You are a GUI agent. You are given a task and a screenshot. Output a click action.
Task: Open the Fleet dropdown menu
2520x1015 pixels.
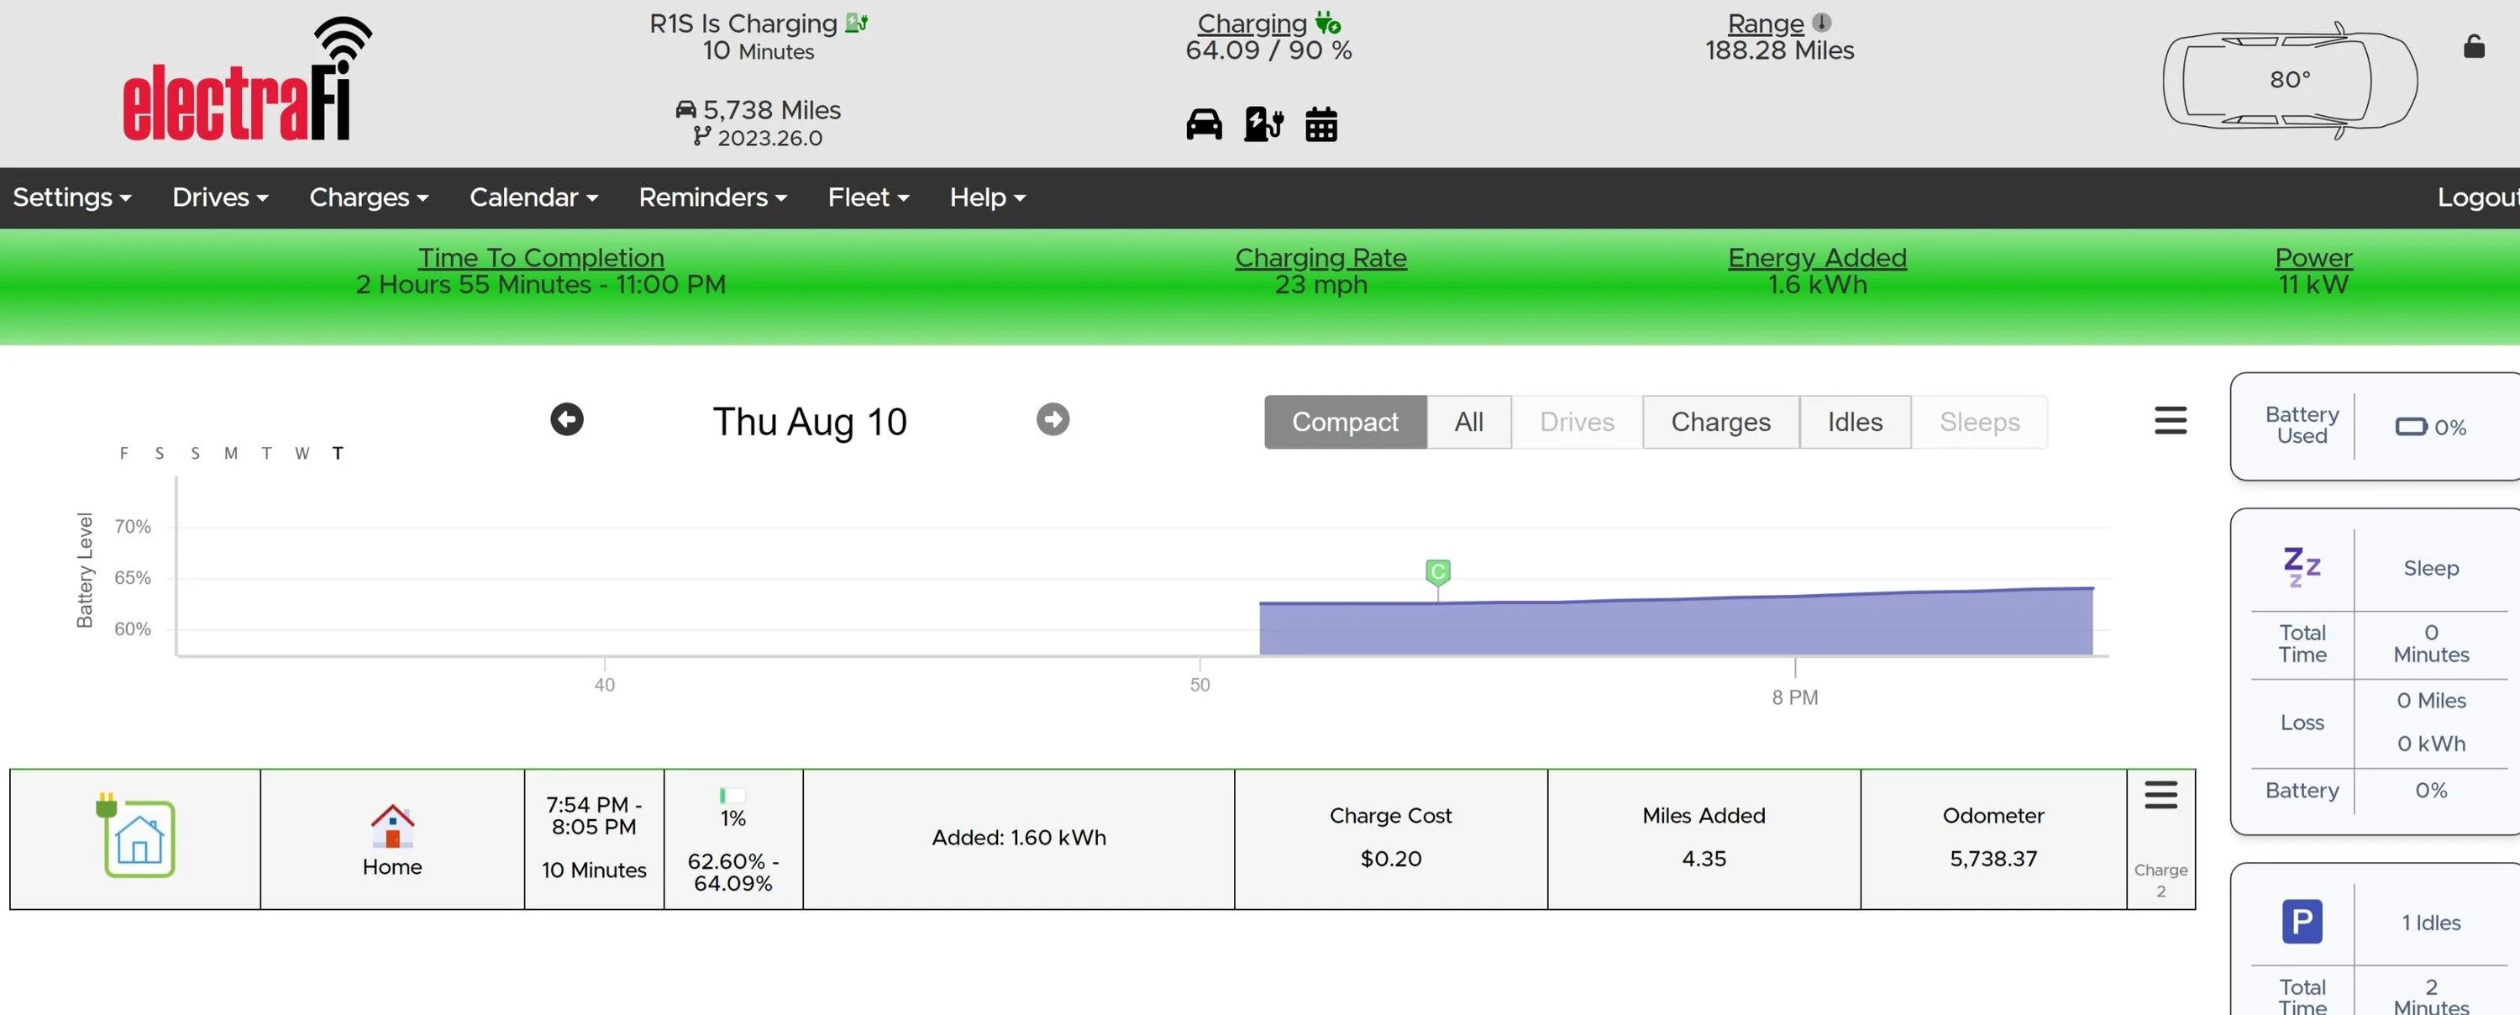[868, 197]
